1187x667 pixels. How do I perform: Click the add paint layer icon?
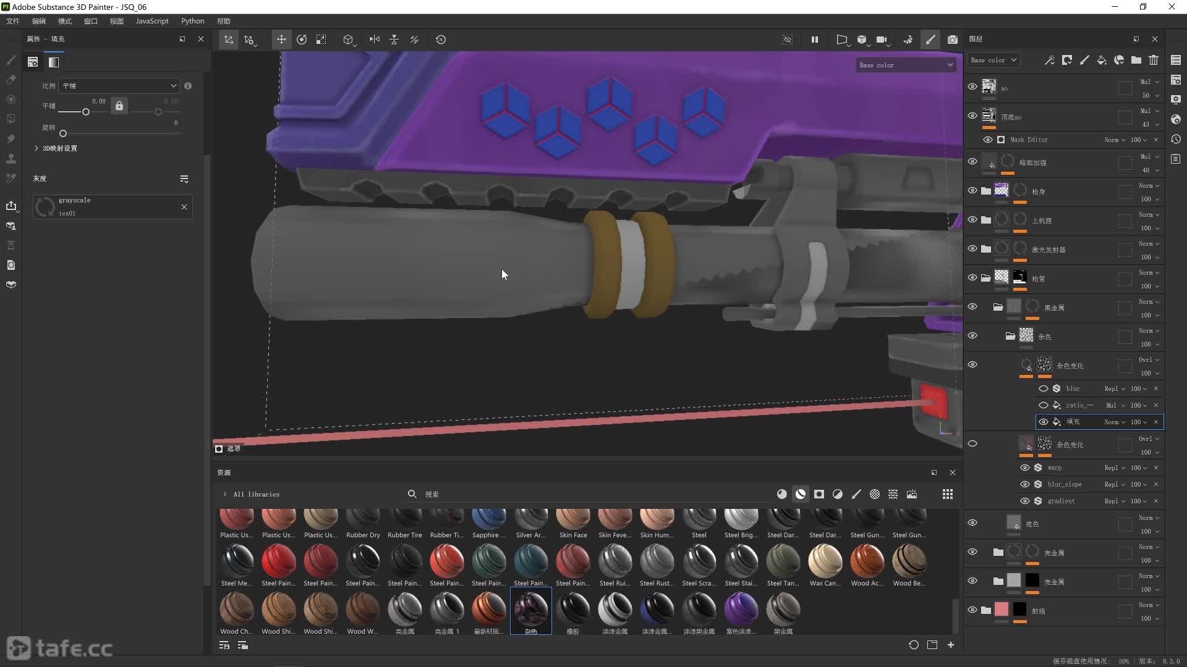point(1084,60)
